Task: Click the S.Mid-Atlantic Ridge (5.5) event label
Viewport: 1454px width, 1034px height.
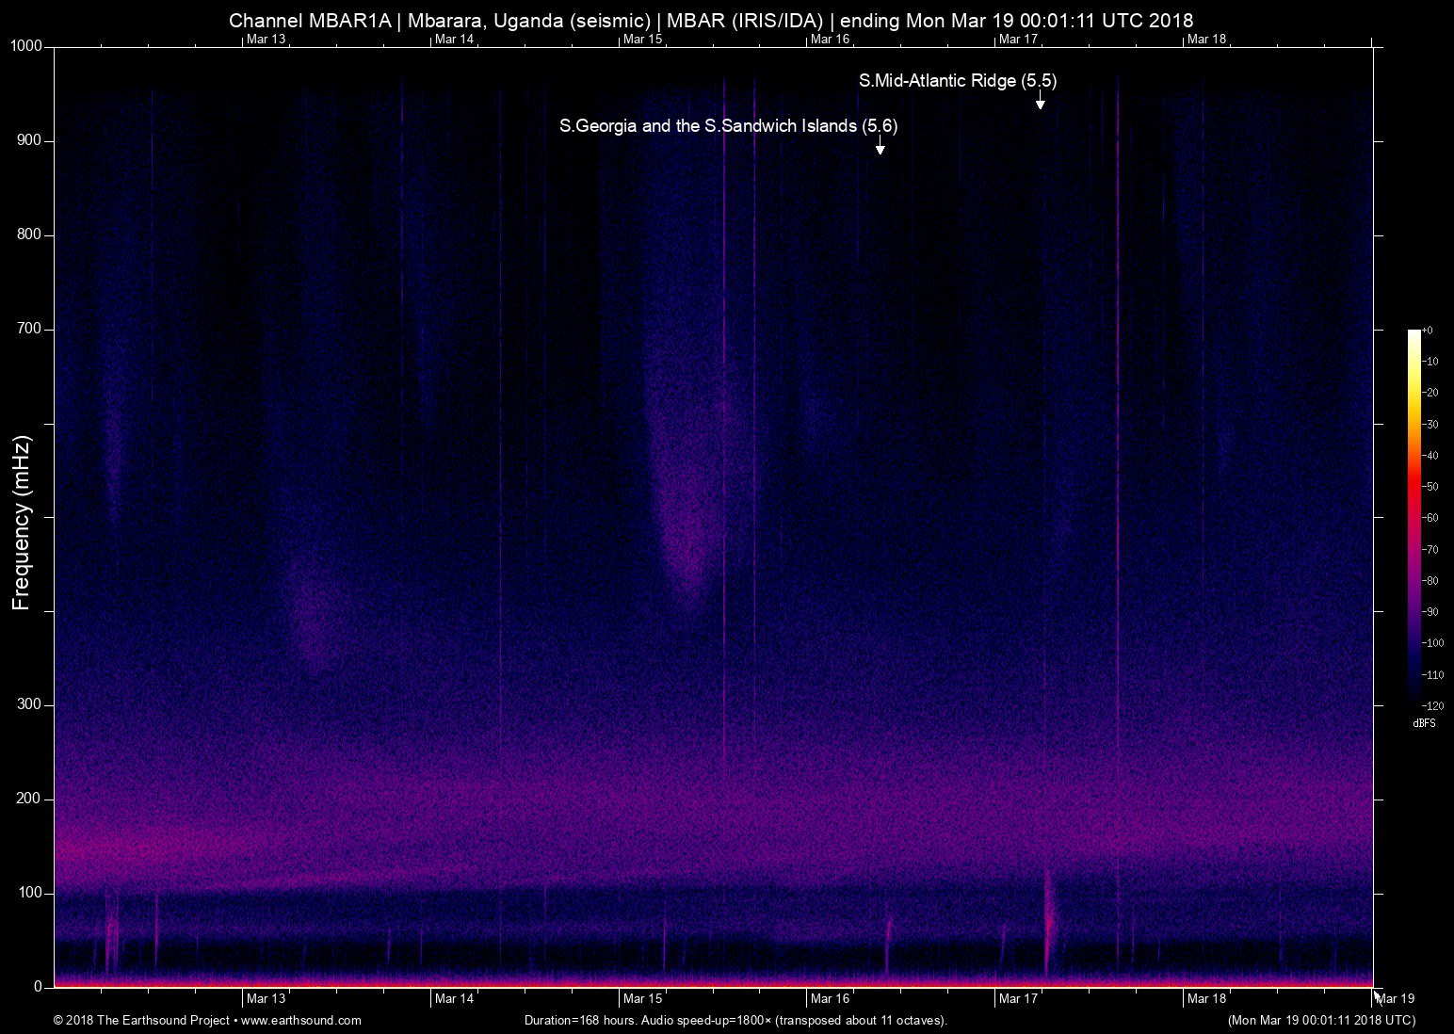Action: pos(957,81)
